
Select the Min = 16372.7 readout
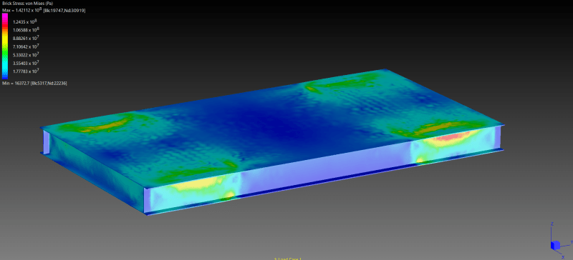[x=34, y=83]
